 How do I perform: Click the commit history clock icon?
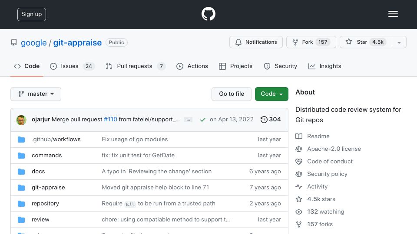click(264, 120)
